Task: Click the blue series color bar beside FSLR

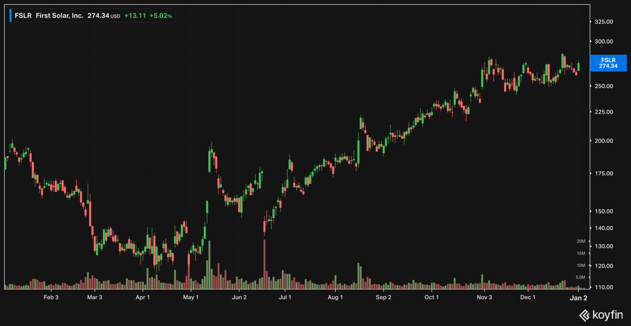Action: tap(11, 16)
